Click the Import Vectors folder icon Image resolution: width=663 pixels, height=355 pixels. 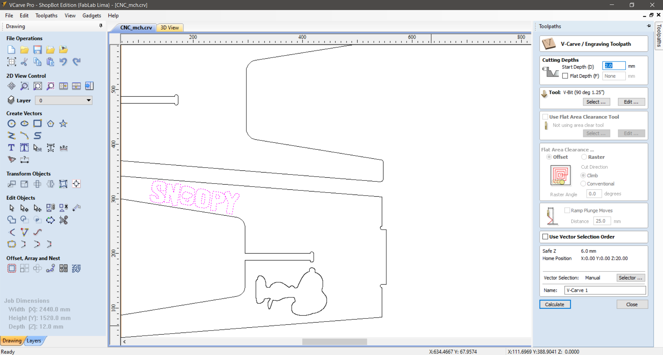(x=50, y=50)
